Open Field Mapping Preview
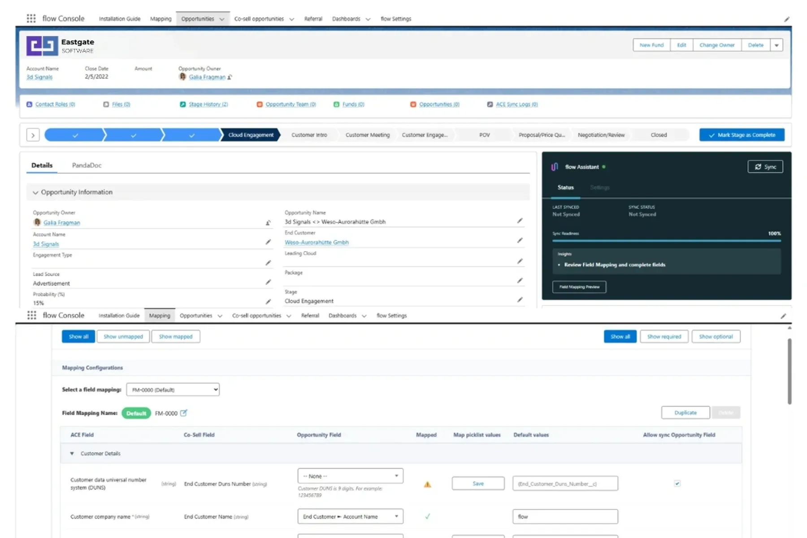Screen dimensions: 807x538 (579, 287)
